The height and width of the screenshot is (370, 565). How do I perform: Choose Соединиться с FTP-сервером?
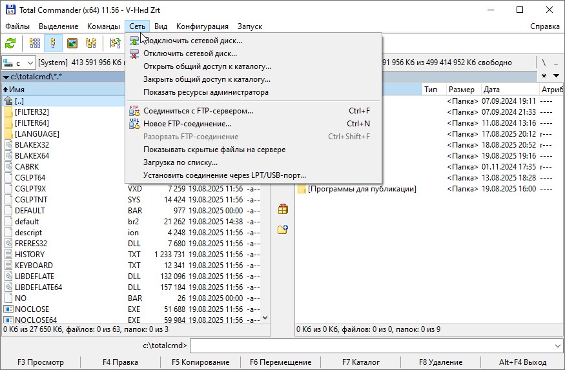point(254,111)
